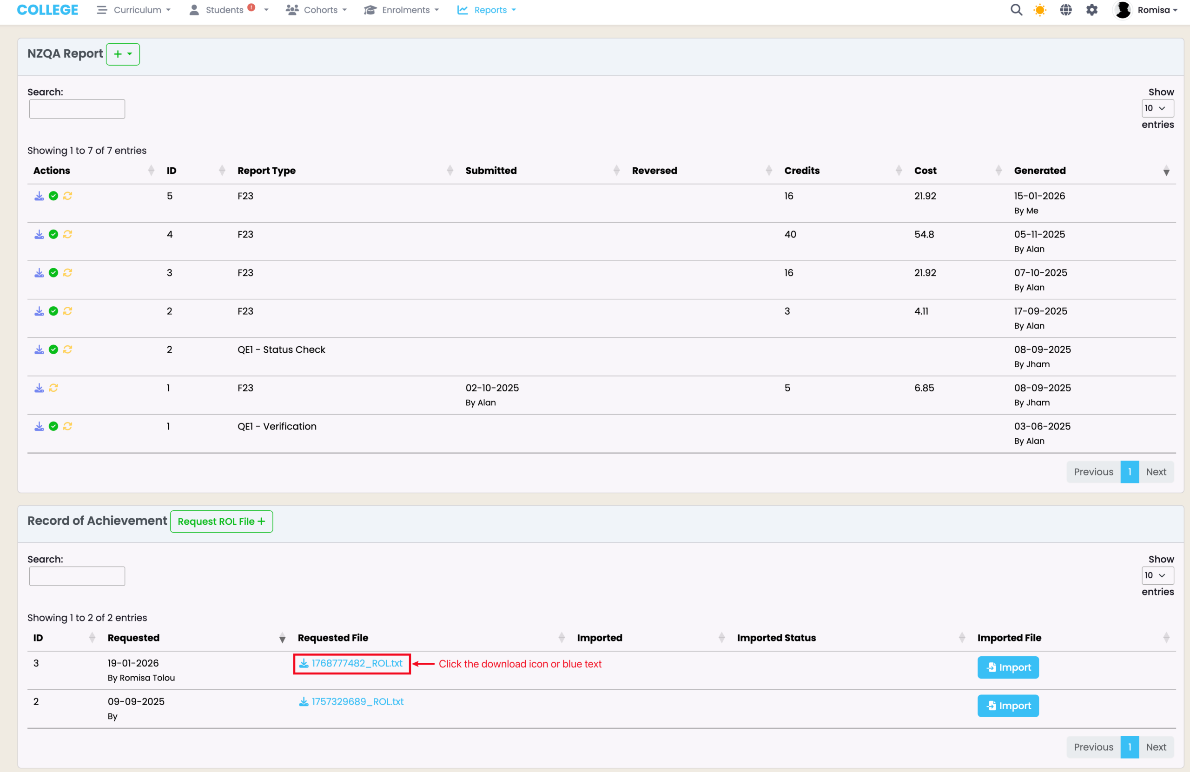This screenshot has height=772, width=1190.
Task: Open the search magnifier in top bar
Action: tap(1016, 10)
